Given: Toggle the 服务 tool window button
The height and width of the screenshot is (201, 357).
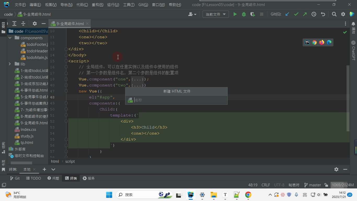Looking at the screenshot, I should [89, 178].
